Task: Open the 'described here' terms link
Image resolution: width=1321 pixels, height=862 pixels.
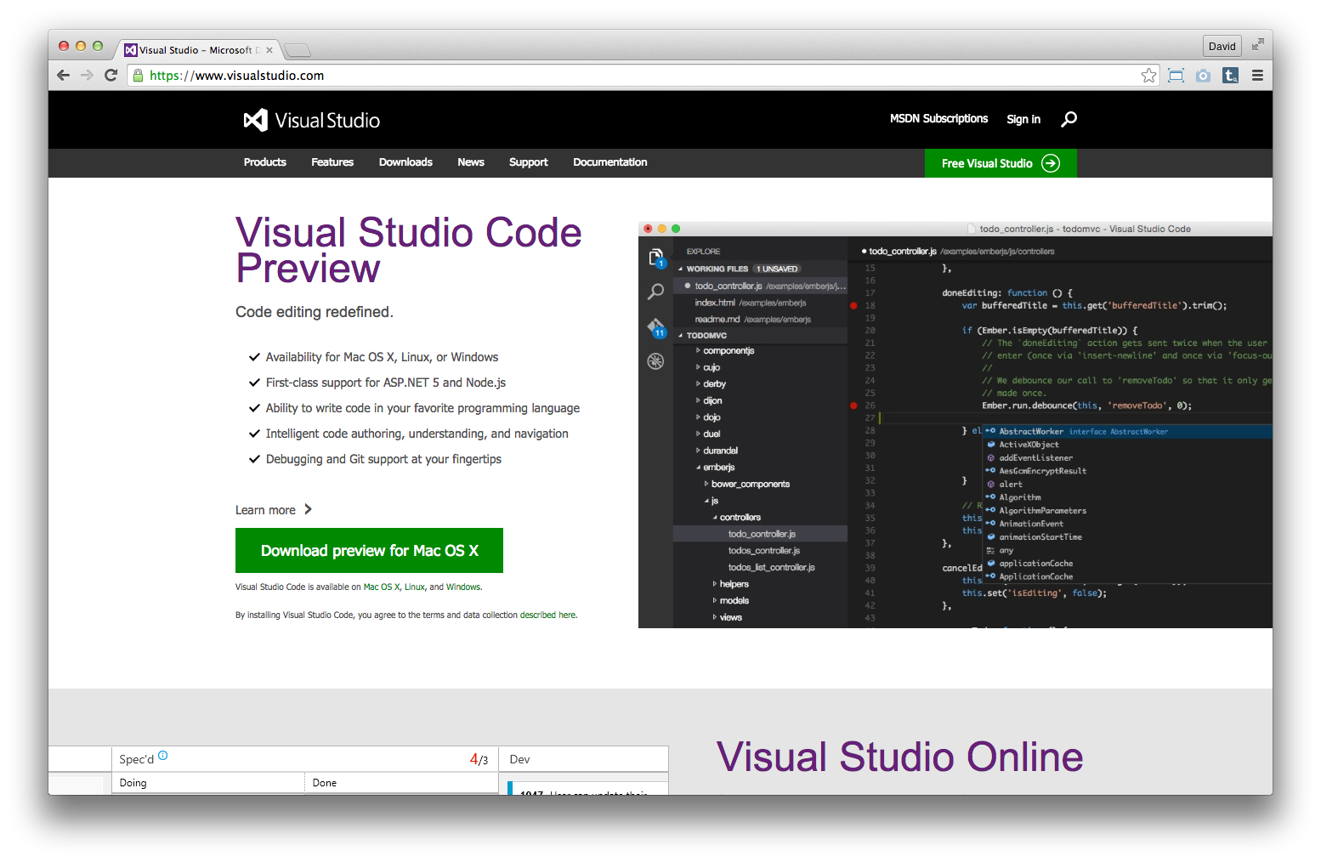Action: tap(548, 615)
